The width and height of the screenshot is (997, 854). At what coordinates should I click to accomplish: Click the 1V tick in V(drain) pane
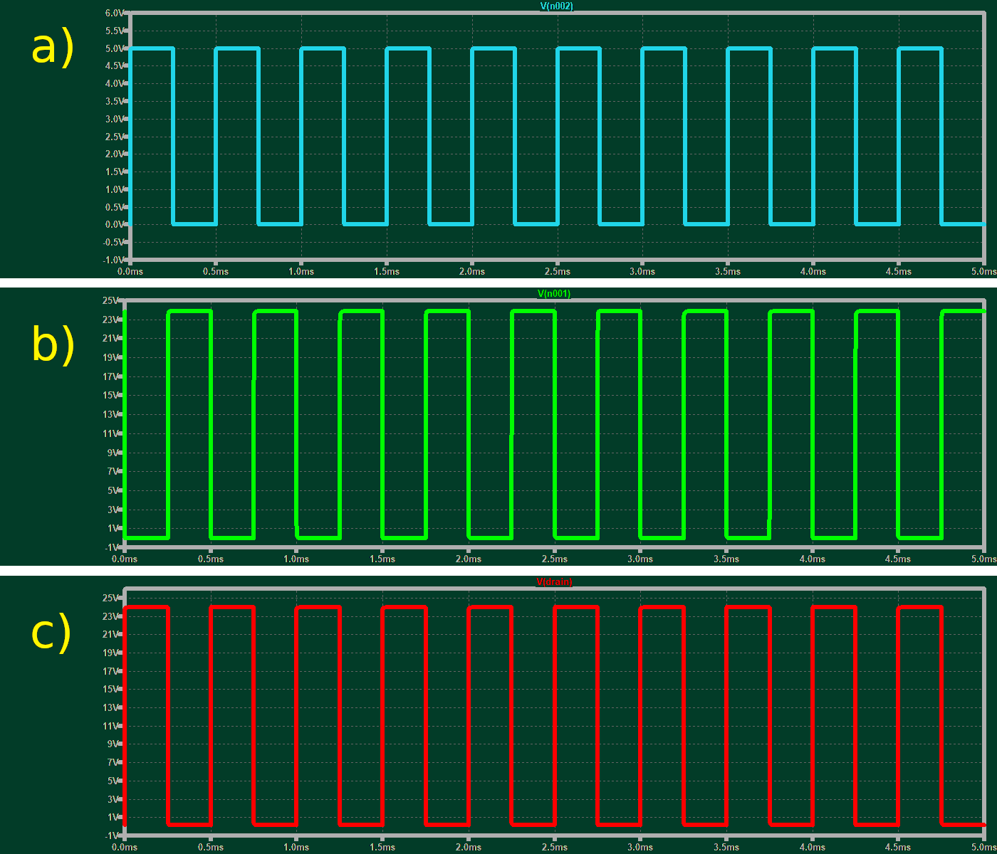pos(114,818)
